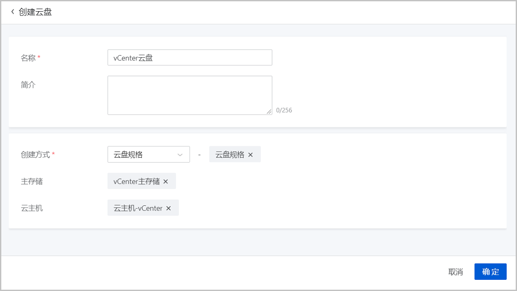This screenshot has height=291, width=517.
Task: Remove the vCenter主存储 tag with its X
Action: [x=165, y=182]
